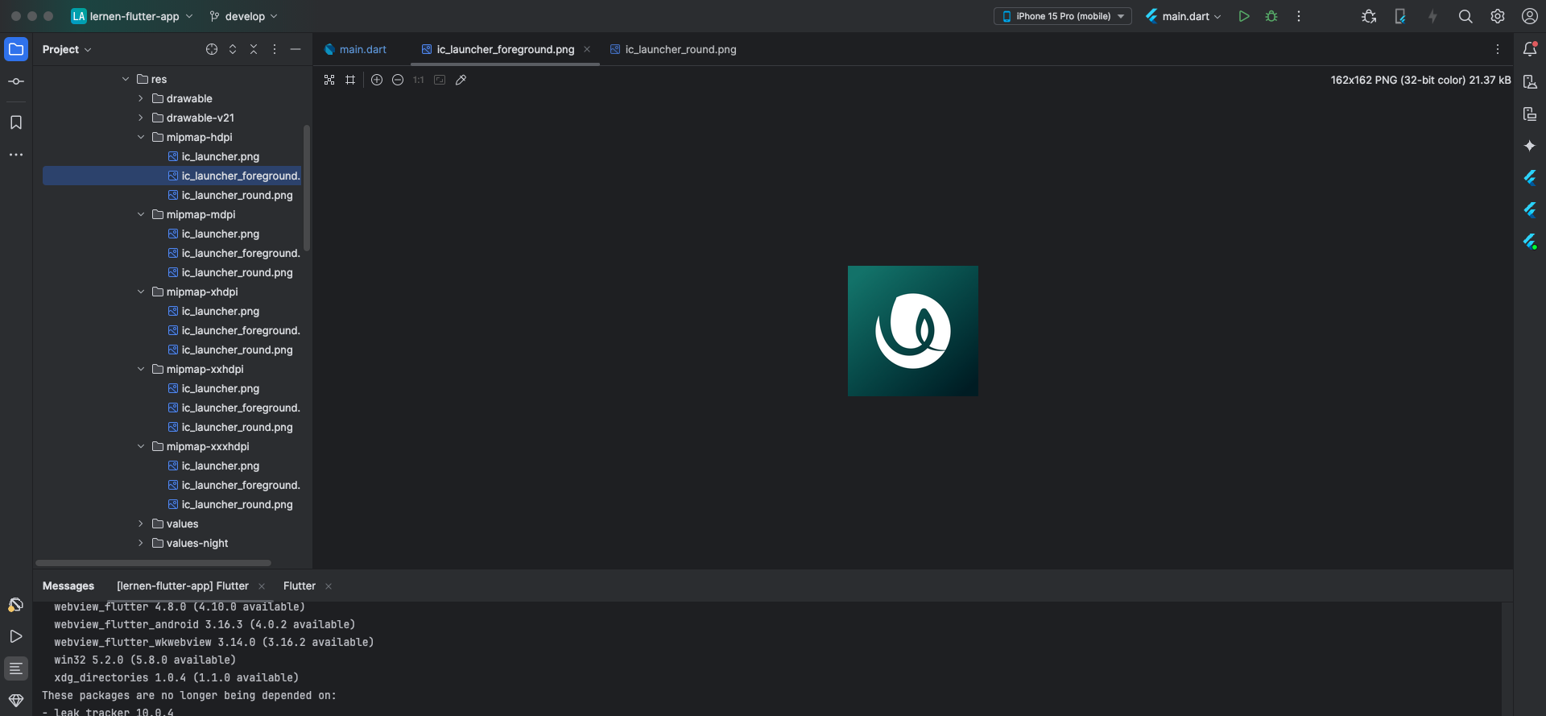Collapse the mipmap-xhdpi folder
This screenshot has height=716, width=1546.
coord(141,292)
